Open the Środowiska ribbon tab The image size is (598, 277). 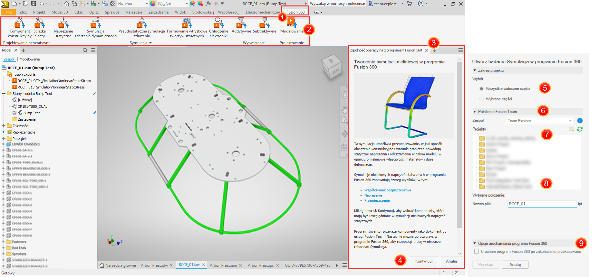click(x=202, y=12)
